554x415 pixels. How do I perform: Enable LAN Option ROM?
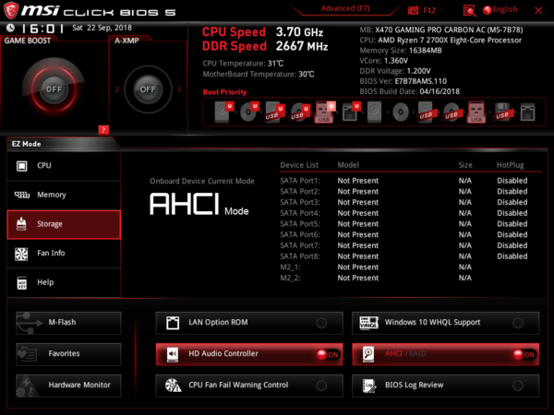coord(249,323)
